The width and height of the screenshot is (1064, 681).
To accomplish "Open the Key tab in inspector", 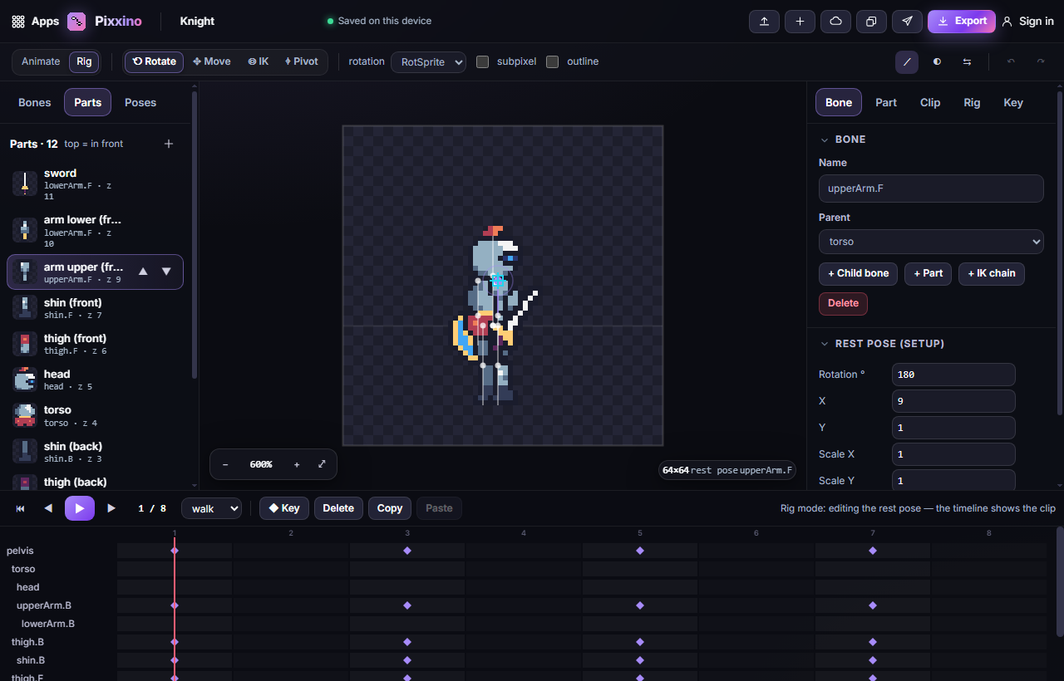I will pos(1013,102).
